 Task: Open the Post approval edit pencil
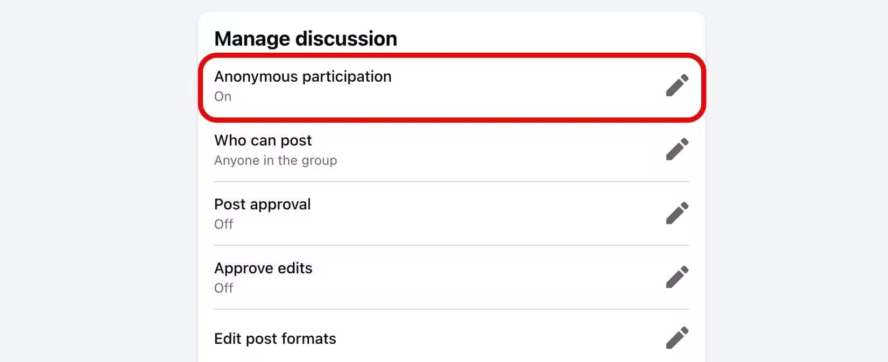pos(677,214)
